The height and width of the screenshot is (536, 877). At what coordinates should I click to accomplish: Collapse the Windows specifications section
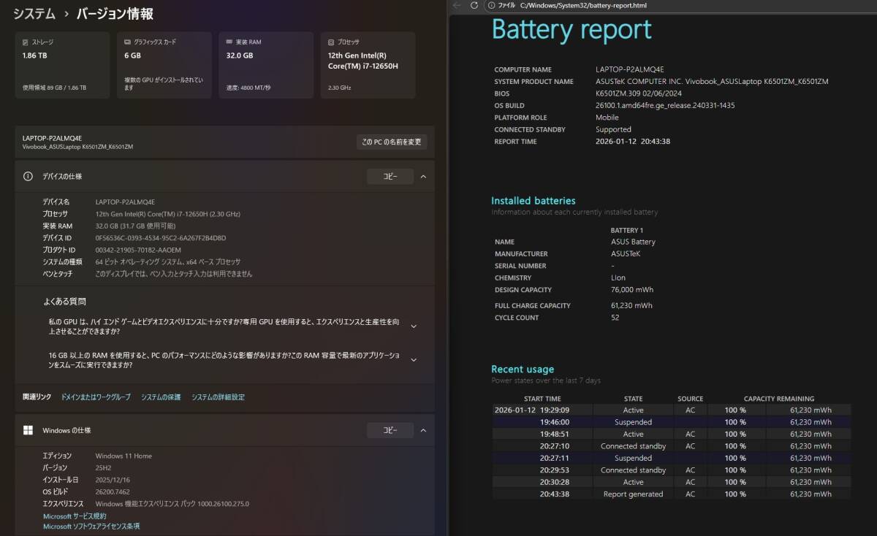[x=423, y=430]
